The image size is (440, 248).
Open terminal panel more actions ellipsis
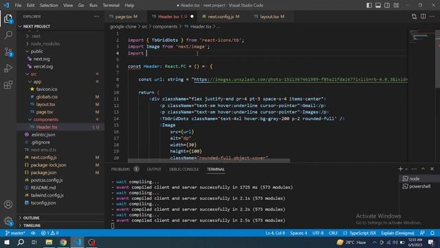point(414,169)
